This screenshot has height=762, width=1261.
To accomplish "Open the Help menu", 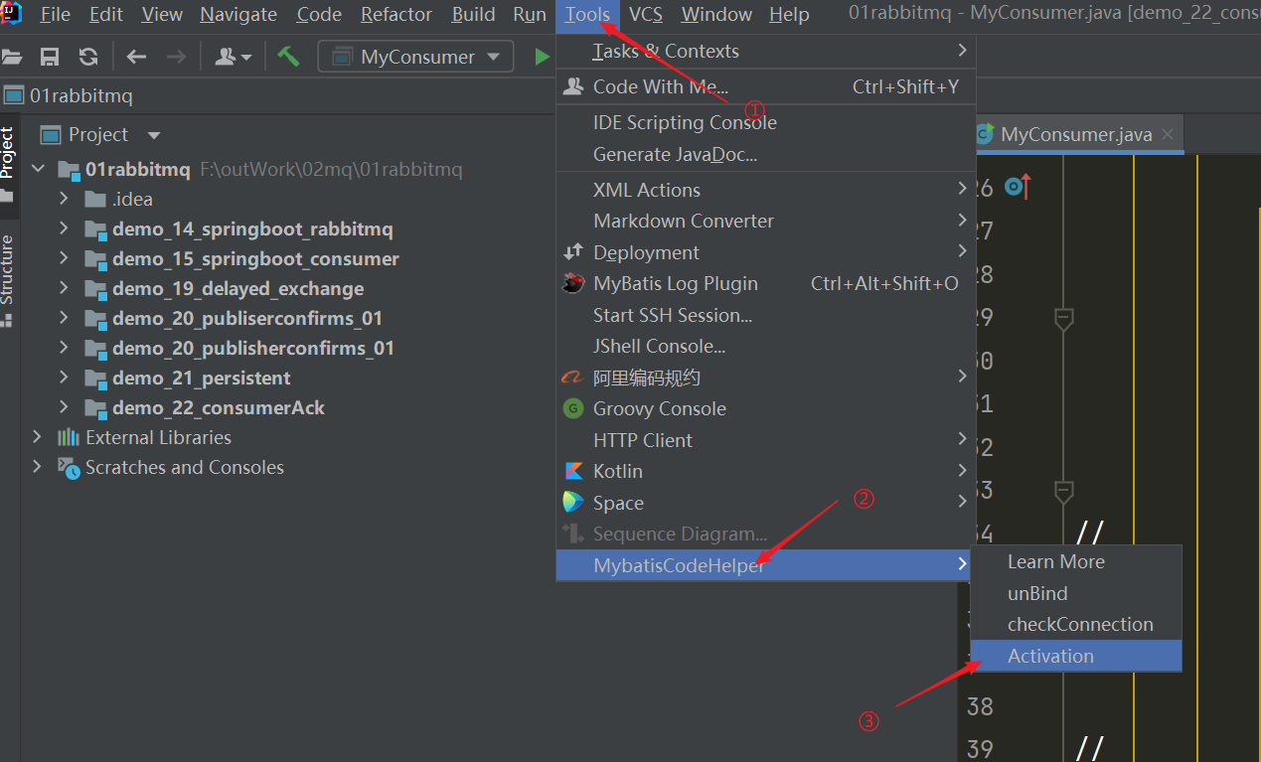I will [x=789, y=14].
